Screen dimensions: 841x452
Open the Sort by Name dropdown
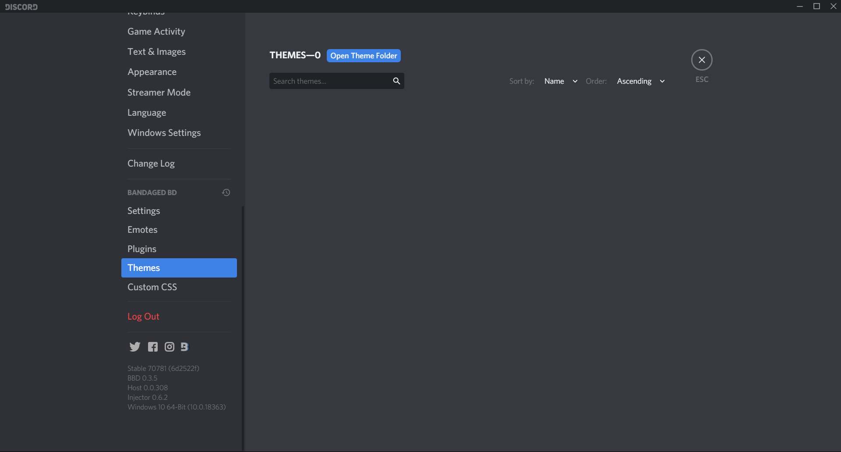pos(561,81)
